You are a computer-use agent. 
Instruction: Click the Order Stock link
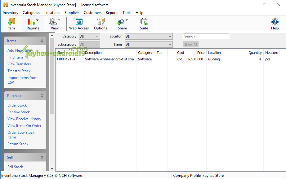click(x=17, y=105)
